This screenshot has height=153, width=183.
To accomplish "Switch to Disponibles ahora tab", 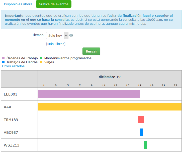I will [x=18, y=4].
